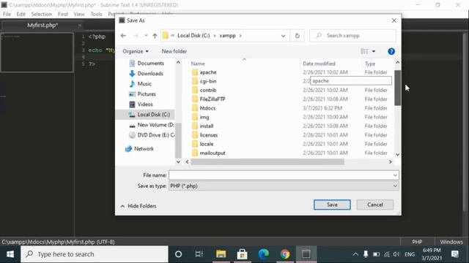Select the locale folder

[x=207, y=144]
